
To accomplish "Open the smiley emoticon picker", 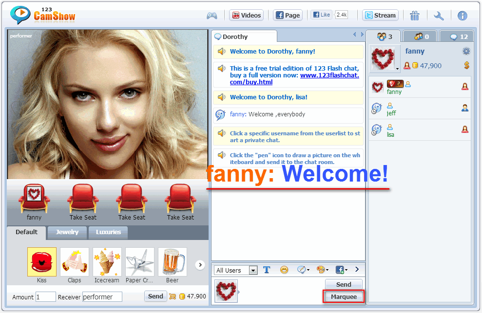I will point(284,270).
